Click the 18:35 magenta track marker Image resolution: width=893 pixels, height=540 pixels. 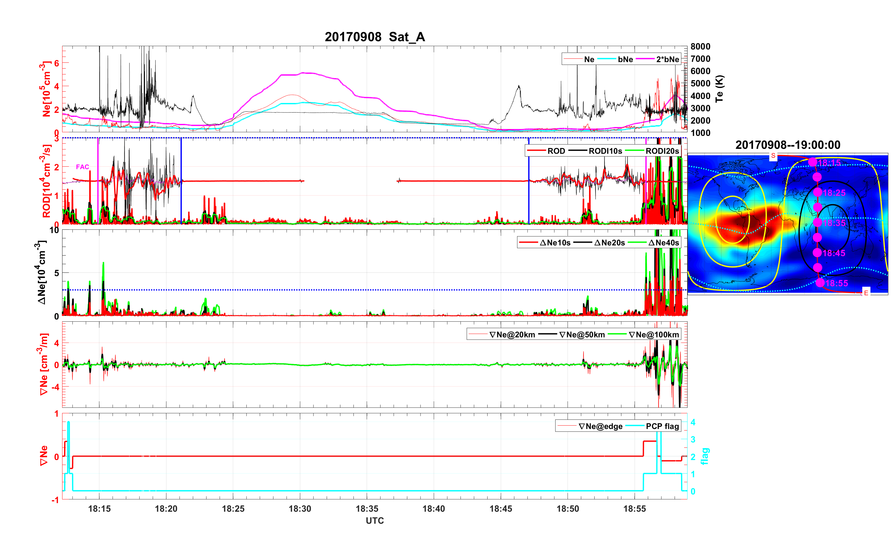[817, 222]
